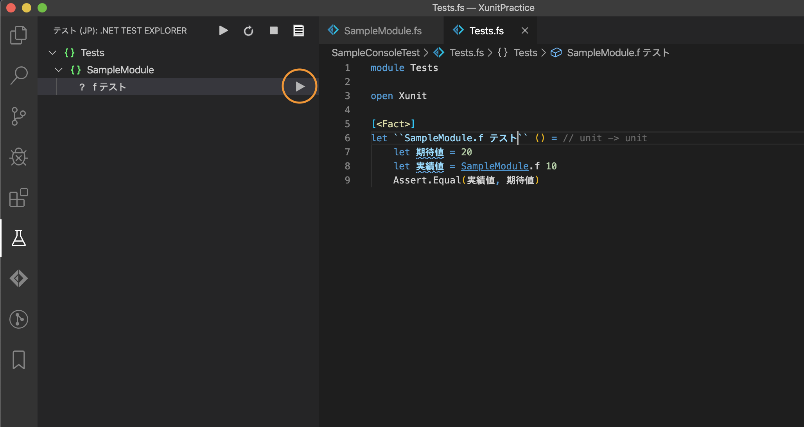This screenshot has height=427, width=804.
Task: Stop running tests with the stop button
Action: pos(274,30)
